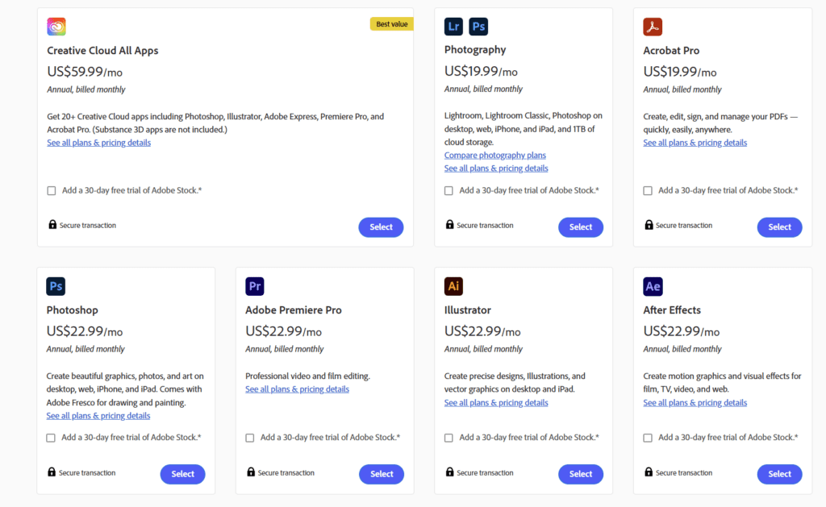Toggle Adobe Stock trial checkbox for Illustrator
This screenshot has width=826, height=507.
tap(448, 438)
